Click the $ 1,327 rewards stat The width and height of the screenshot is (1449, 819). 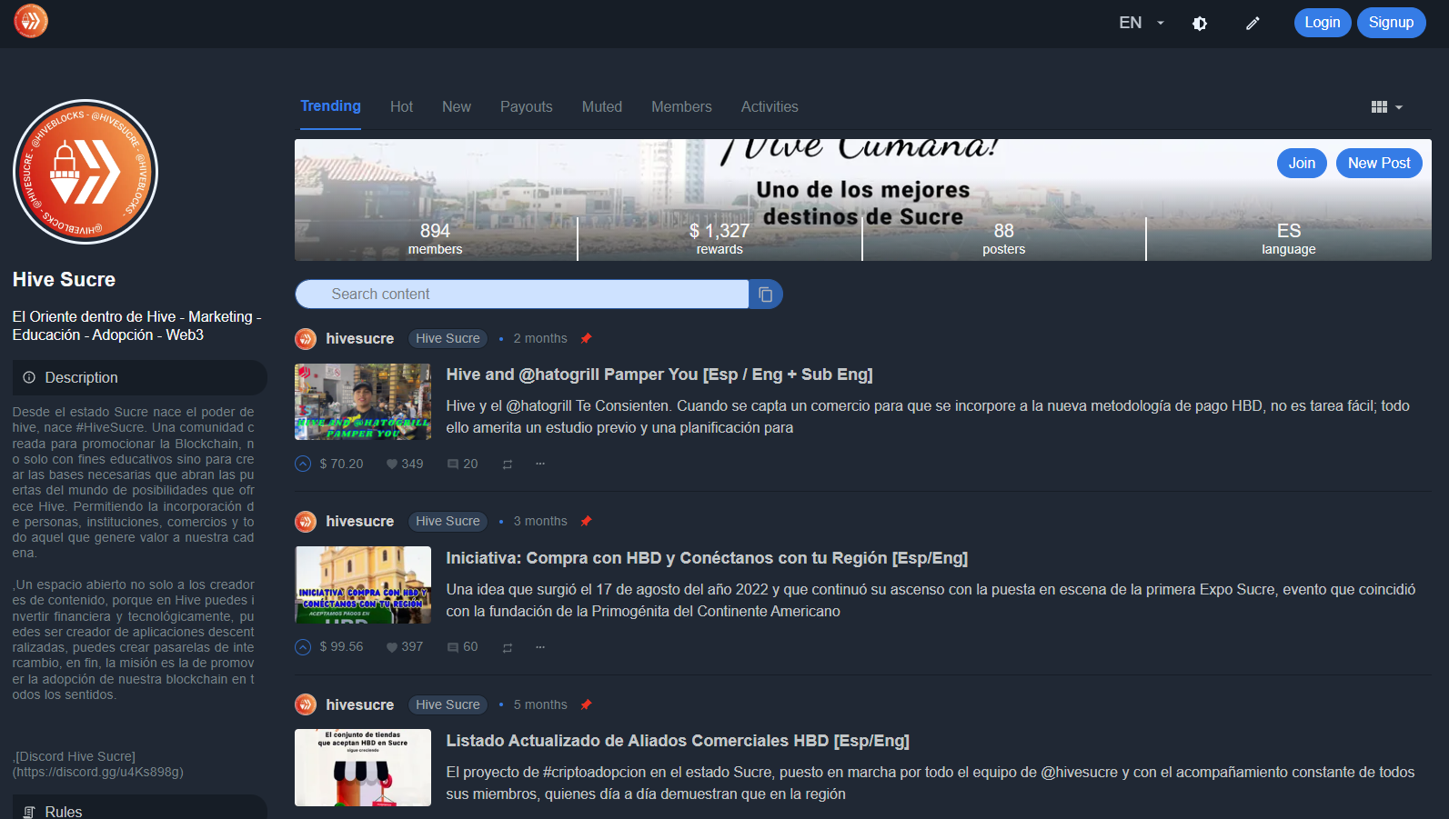pyautogui.click(x=719, y=238)
